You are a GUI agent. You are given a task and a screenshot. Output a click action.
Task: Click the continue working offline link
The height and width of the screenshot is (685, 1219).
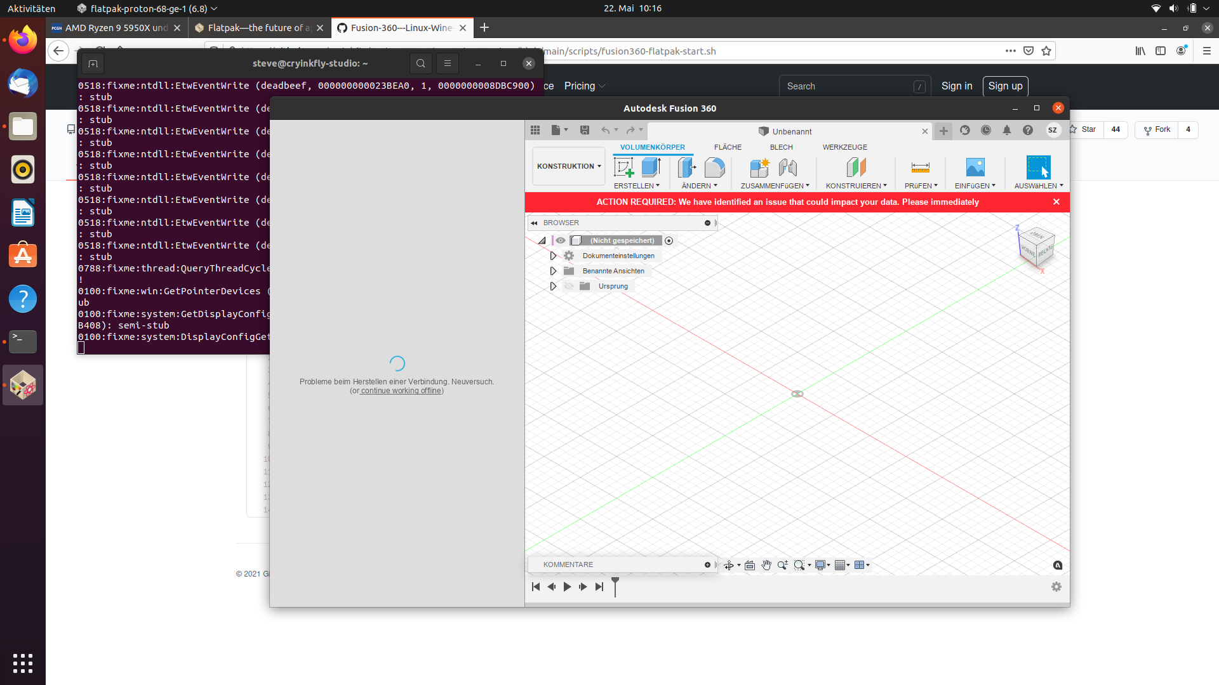click(x=401, y=391)
